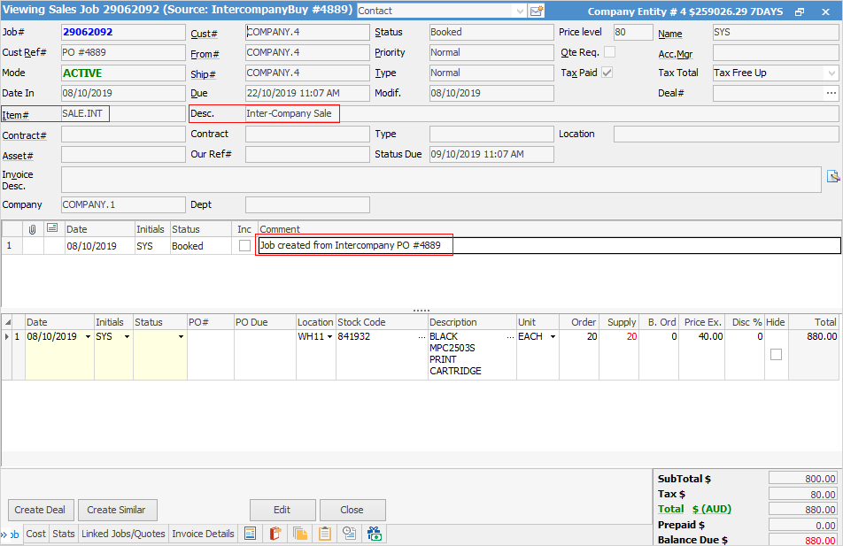Screen dimensions: 843x546
Task: Click the document list icon after Invoice Details
Action: (x=251, y=534)
